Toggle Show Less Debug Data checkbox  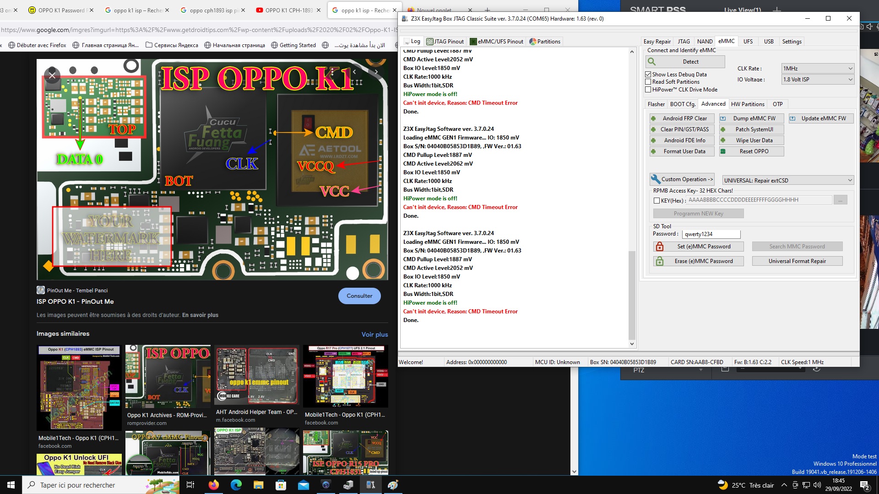coord(648,74)
